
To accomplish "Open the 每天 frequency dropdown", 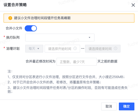I will [x=34, y=49].
